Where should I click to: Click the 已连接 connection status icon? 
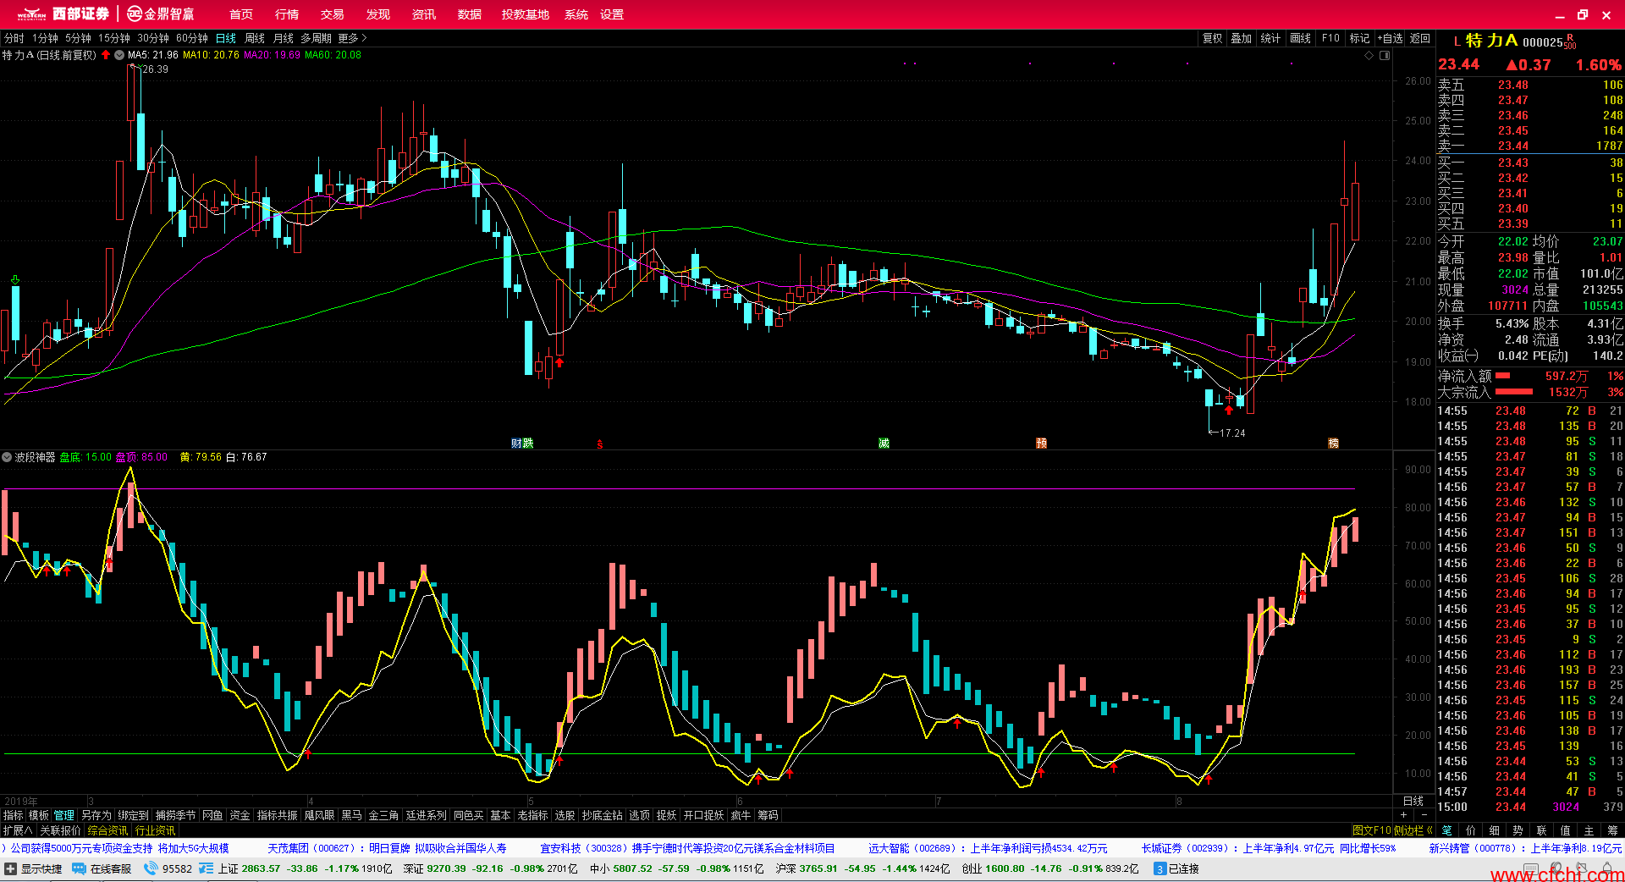click(x=1160, y=868)
